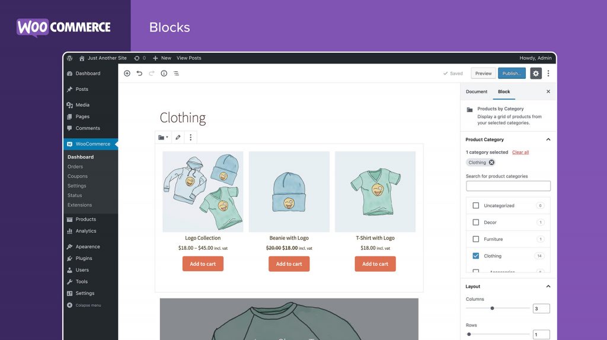Open the WooCommerce menu item
Image resolution: width=607 pixels, height=340 pixels.
pyautogui.click(x=91, y=144)
